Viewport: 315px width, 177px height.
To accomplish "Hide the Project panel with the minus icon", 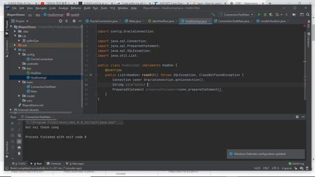I will coord(80,21).
